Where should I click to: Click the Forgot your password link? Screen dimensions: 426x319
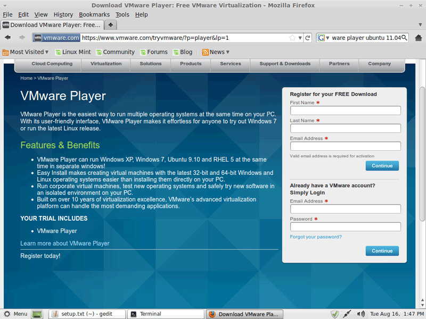tap(316, 237)
